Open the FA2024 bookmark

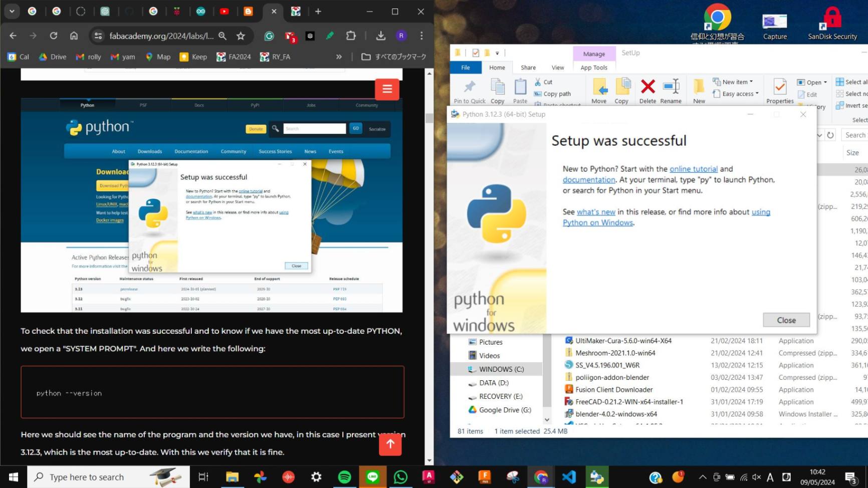point(234,57)
